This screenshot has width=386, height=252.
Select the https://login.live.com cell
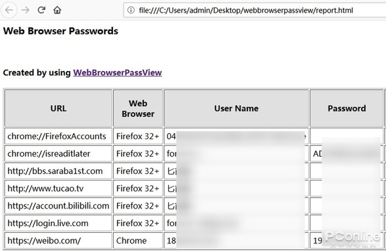click(58, 223)
